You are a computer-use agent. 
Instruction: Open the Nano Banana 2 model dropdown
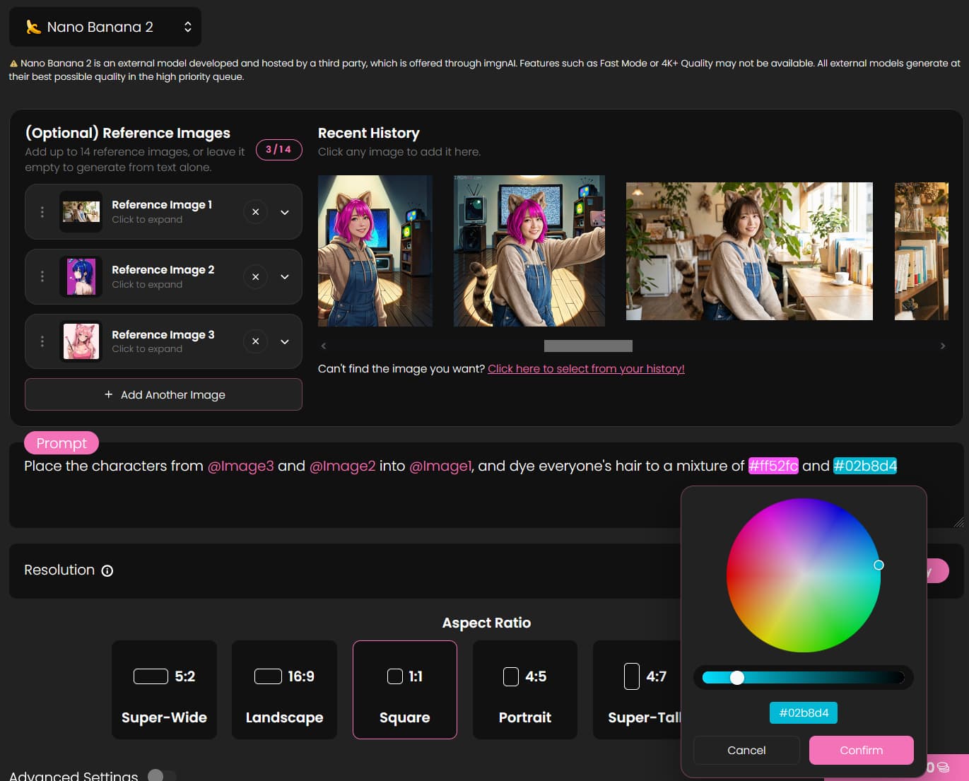tap(105, 27)
